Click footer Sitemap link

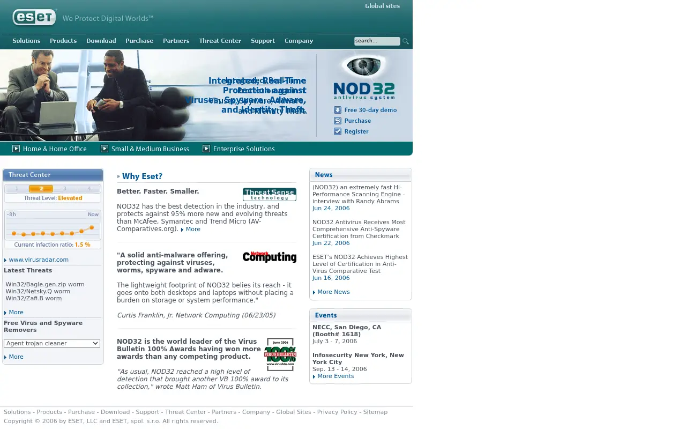pyautogui.click(x=375, y=412)
